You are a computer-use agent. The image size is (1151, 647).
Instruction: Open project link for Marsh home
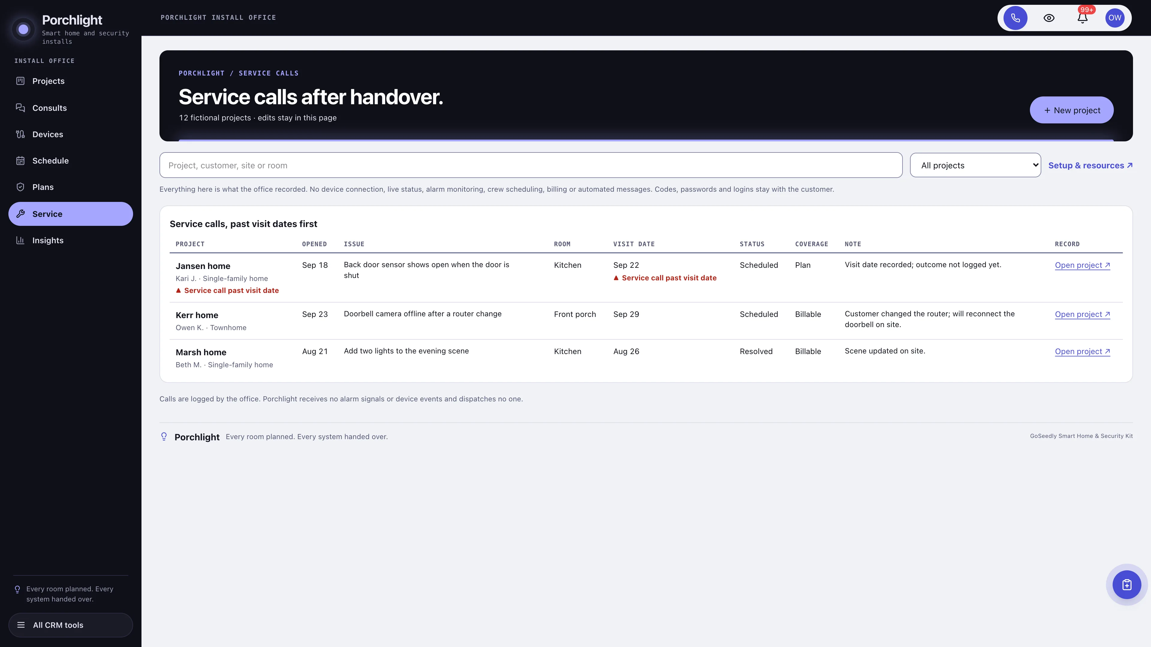point(1082,351)
